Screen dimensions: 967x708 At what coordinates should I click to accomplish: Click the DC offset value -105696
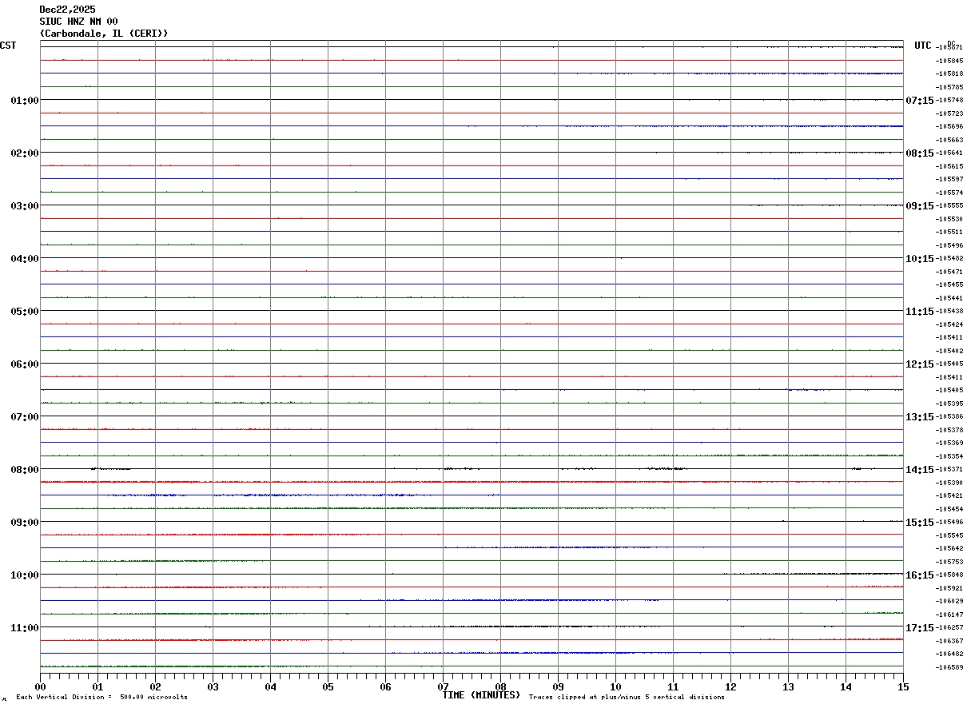(949, 126)
